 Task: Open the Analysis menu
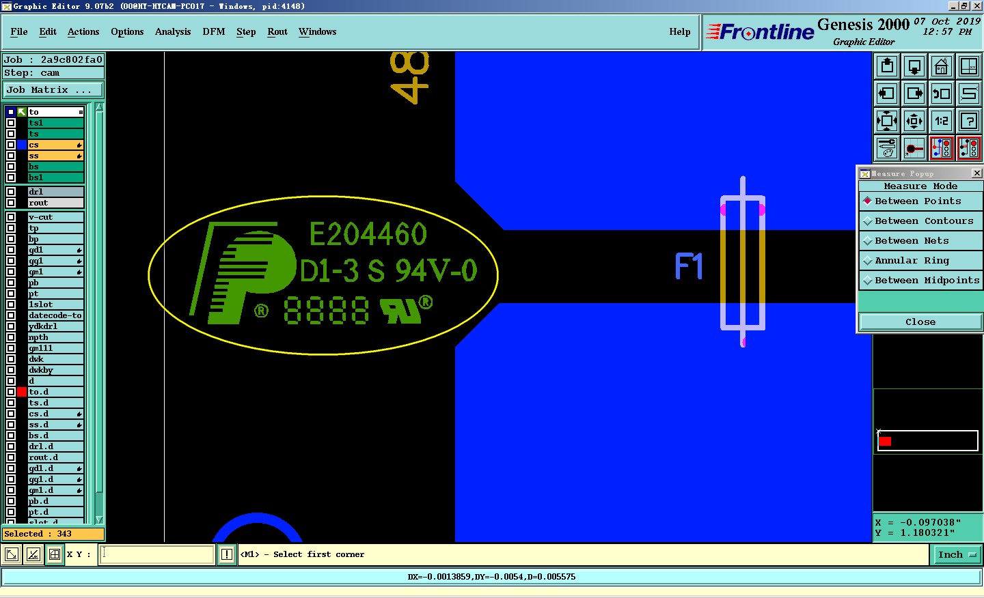[x=173, y=32]
